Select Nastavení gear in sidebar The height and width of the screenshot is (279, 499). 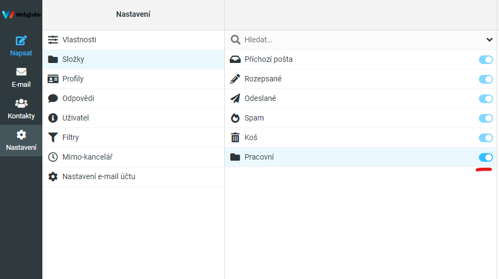[21, 135]
